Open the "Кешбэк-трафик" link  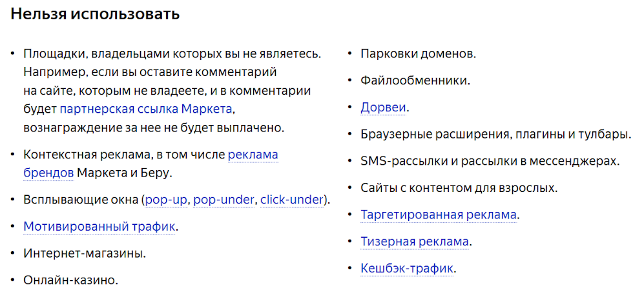(407, 269)
